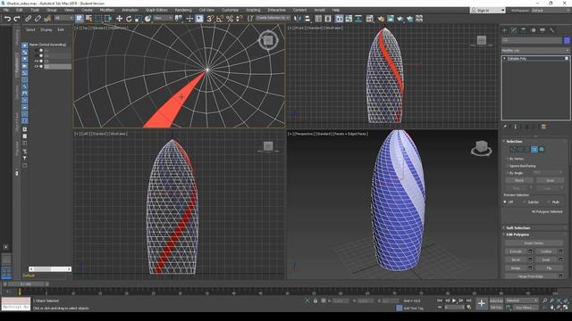
Task: Select the Select and Rotate tool
Action: 129,19
